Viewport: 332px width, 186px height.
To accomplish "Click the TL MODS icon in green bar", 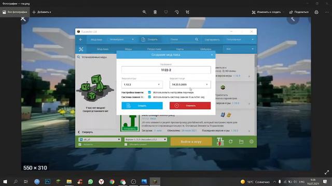I will 220,142.
